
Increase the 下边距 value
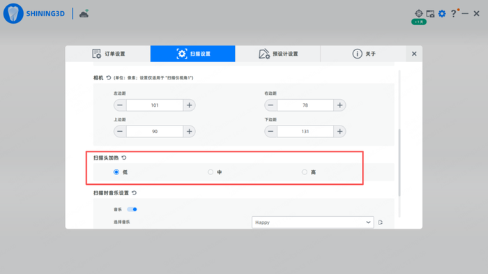tap(340, 131)
